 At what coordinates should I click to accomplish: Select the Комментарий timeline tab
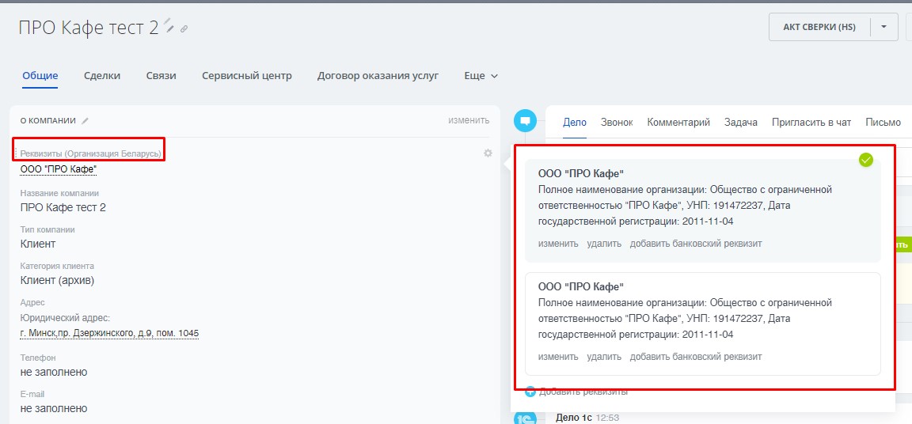[678, 123]
